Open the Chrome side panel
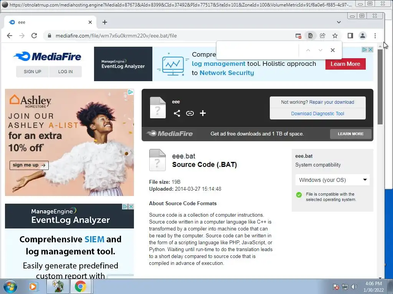The height and width of the screenshot is (294, 393). pyautogui.click(x=350, y=36)
